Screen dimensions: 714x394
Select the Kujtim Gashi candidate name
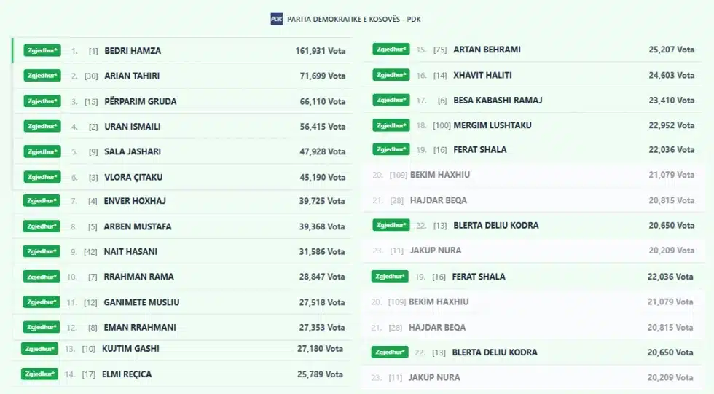[x=130, y=349]
